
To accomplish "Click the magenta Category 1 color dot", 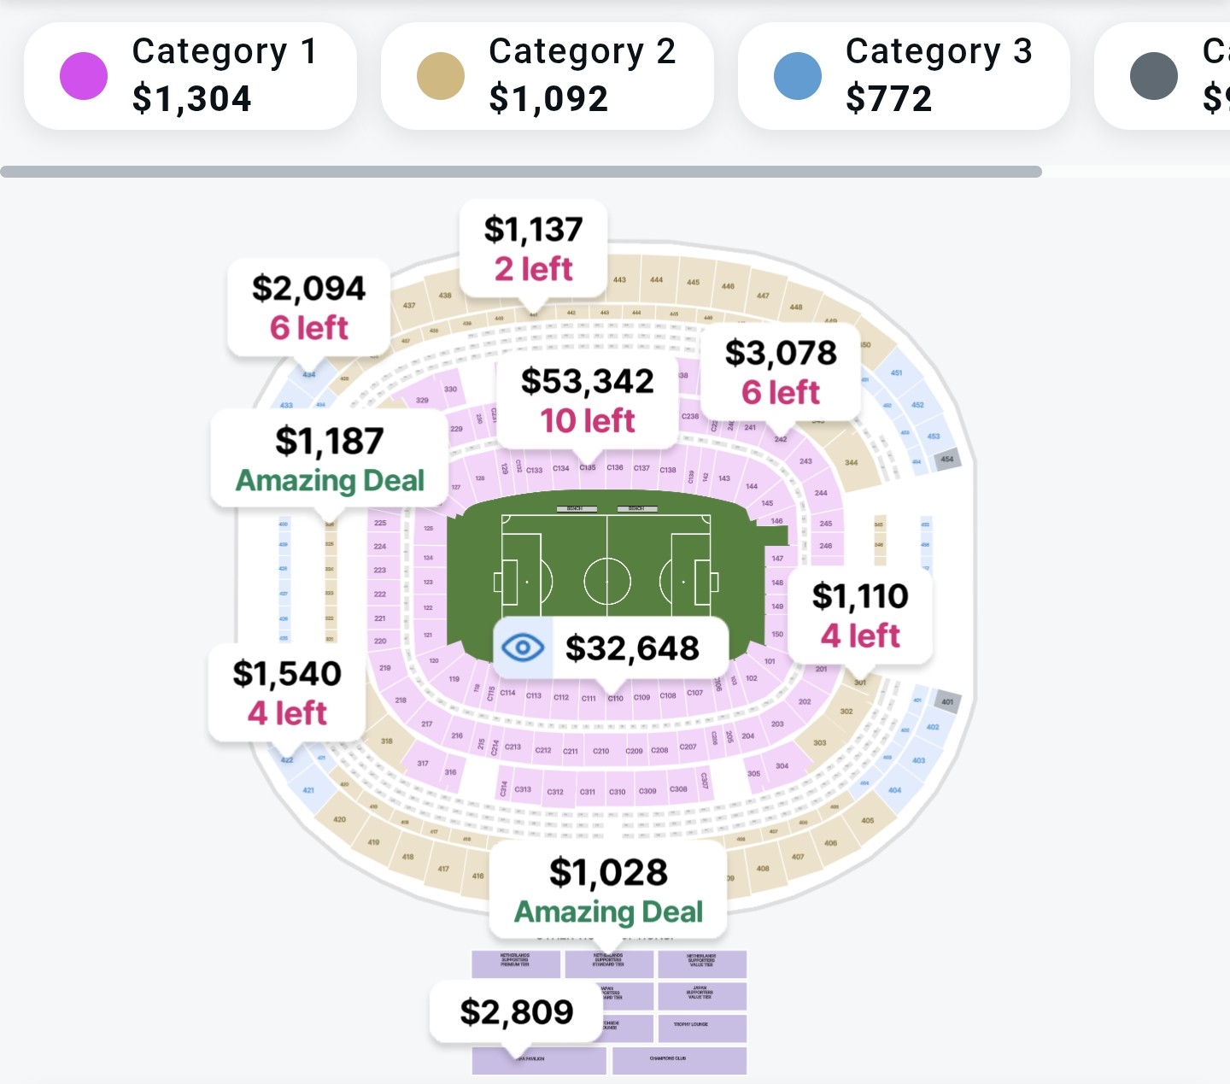I will point(84,75).
